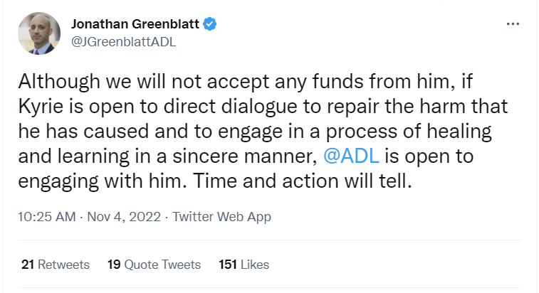Click the blue verified checkmark badge
The width and height of the screenshot is (539, 293).
tap(209, 24)
